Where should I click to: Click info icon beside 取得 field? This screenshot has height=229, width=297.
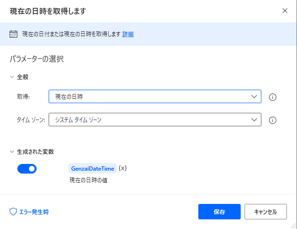[272, 97]
